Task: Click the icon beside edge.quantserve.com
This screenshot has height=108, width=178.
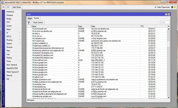Action: 33,79
